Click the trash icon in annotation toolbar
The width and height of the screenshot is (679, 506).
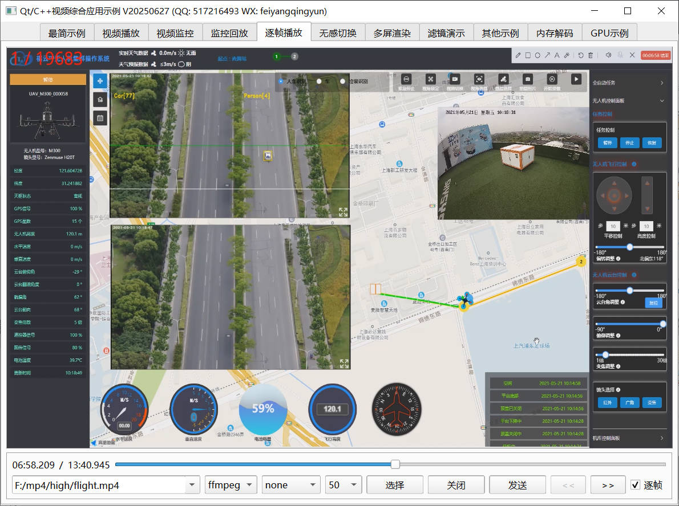(x=591, y=55)
